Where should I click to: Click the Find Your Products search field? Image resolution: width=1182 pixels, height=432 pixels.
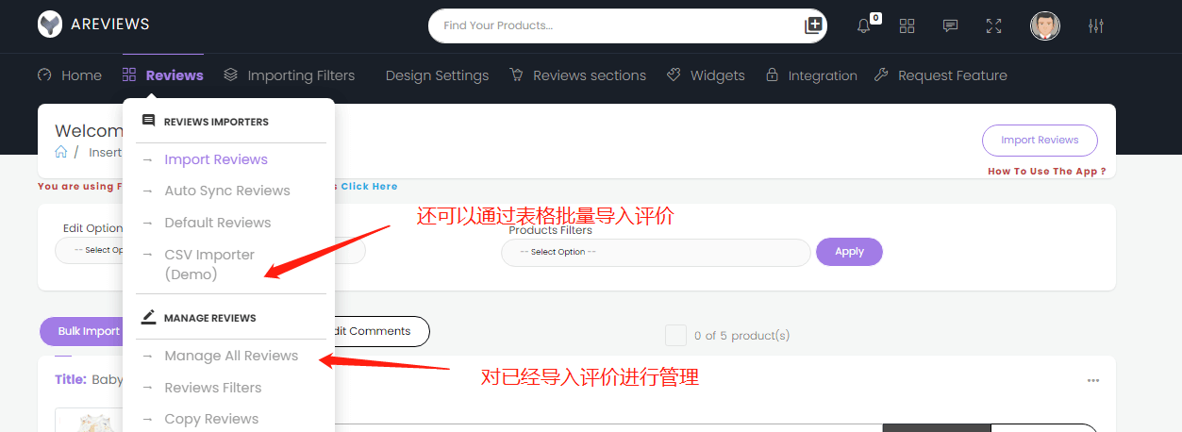point(613,25)
